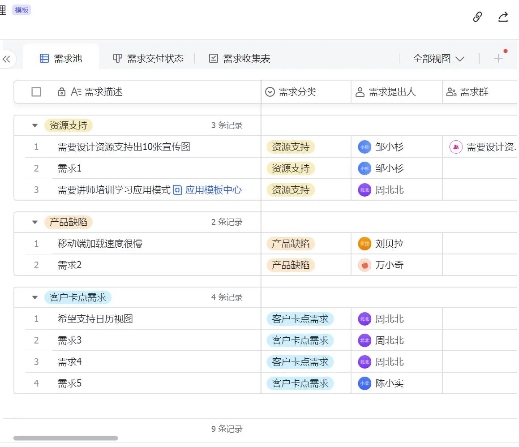Click 2 条记录 count in 产品缺陷 group
The width and height of the screenshot is (519, 447).
tap(227, 222)
